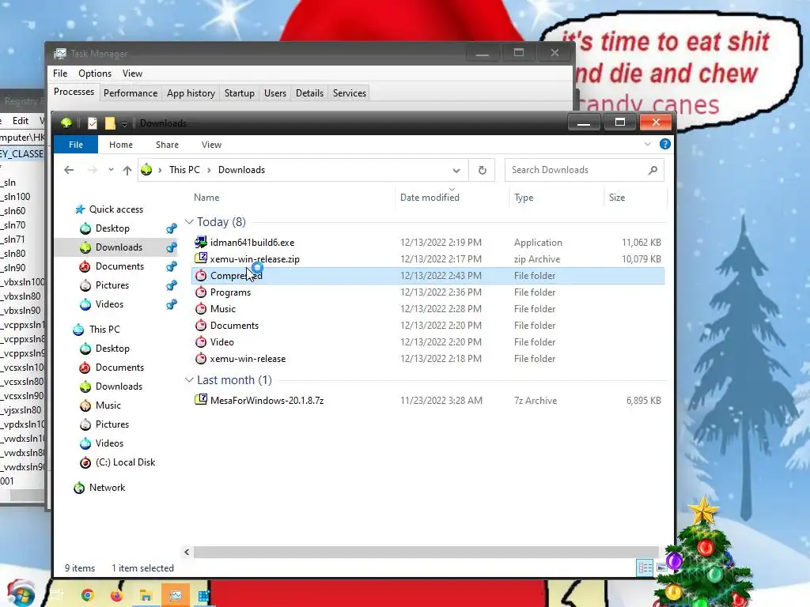This screenshot has width=810, height=607.
Task: Switch to Task Manager App history tab
Action: pos(191,93)
